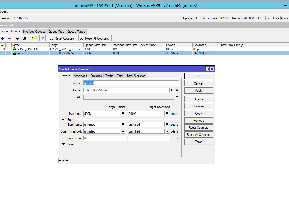Open Burst Threshold upload dropdown
The height and width of the screenshot is (204, 289).
point(123,131)
